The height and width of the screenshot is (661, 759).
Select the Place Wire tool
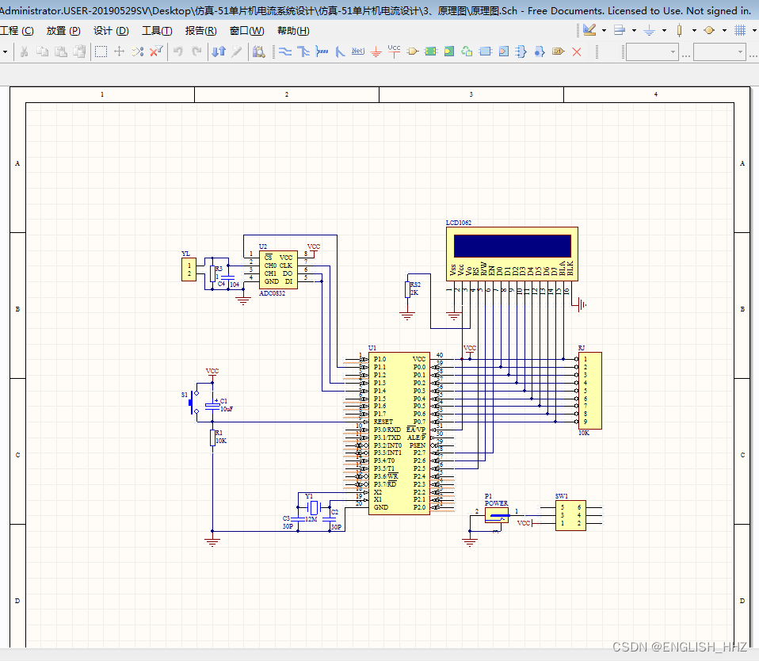coord(285,52)
